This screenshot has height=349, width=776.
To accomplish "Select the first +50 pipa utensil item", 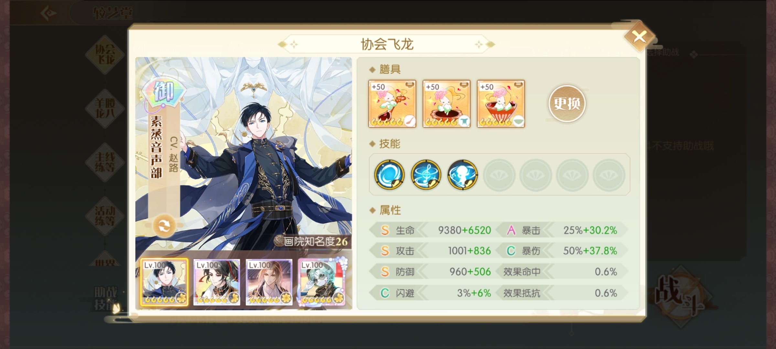I will 392,104.
